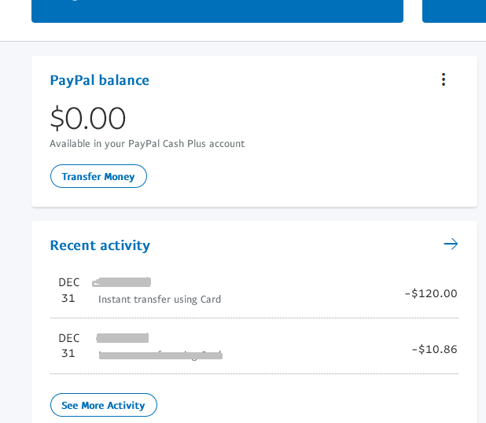Click the 'Instant transfer using Card' description
Image resolution: width=486 pixels, height=423 pixels.
click(x=160, y=300)
